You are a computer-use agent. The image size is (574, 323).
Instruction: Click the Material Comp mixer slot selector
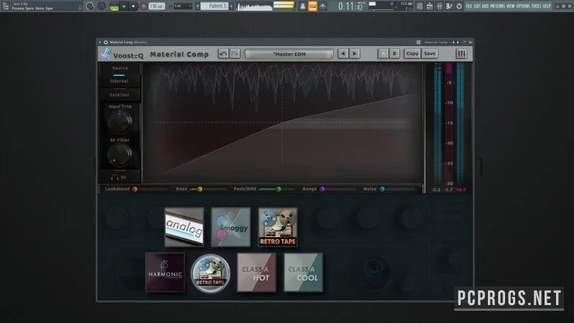coord(436,42)
